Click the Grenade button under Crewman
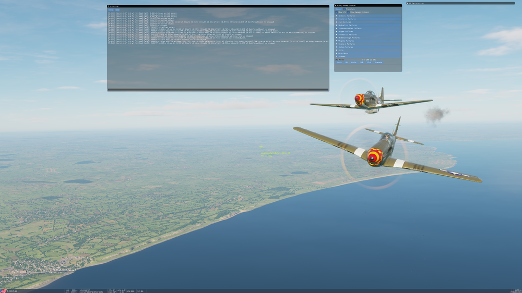This screenshot has width=522, height=293. point(378,62)
